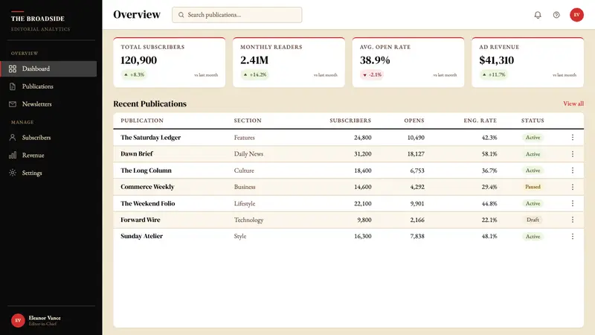Image resolution: width=595 pixels, height=335 pixels.
Task: Open the notifications bell
Action: click(x=538, y=15)
